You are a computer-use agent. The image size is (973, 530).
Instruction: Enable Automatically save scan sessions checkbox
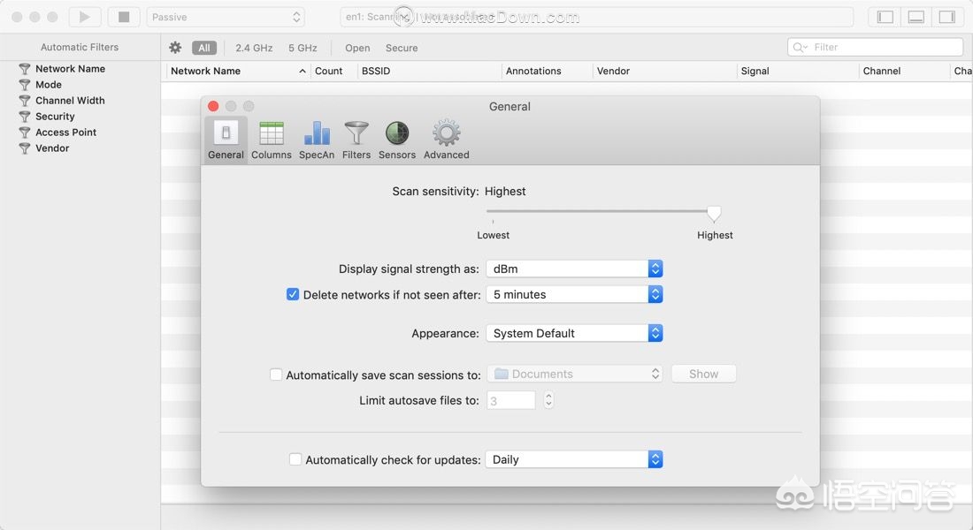[x=276, y=375]
